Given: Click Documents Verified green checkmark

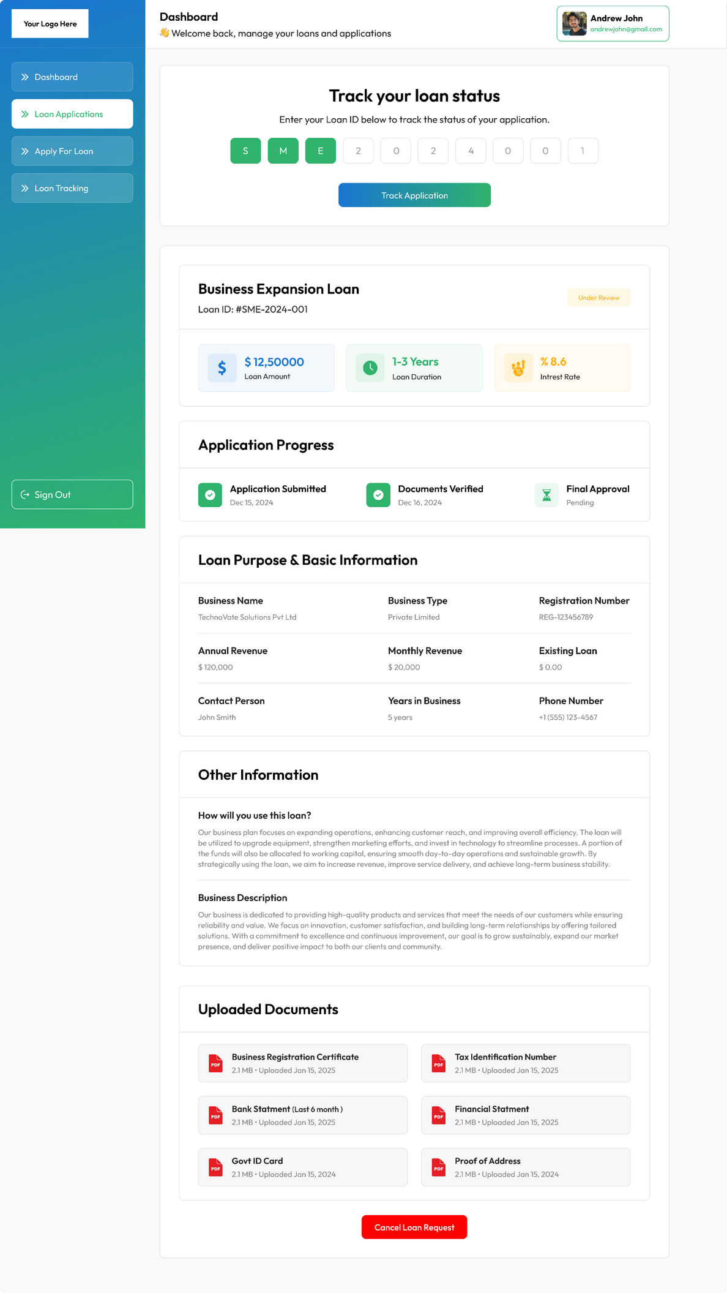Looking at the screenshot, I should click(378, 496).
